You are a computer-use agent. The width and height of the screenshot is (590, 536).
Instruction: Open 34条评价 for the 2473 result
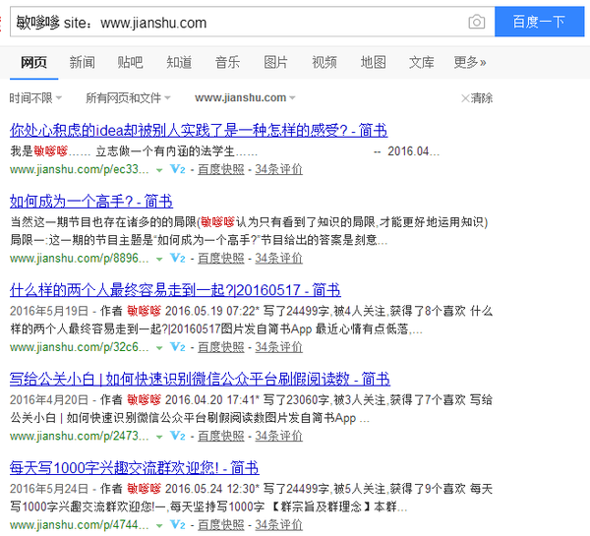279,436
